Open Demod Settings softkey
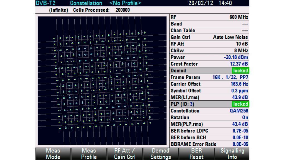 [160, 153]
